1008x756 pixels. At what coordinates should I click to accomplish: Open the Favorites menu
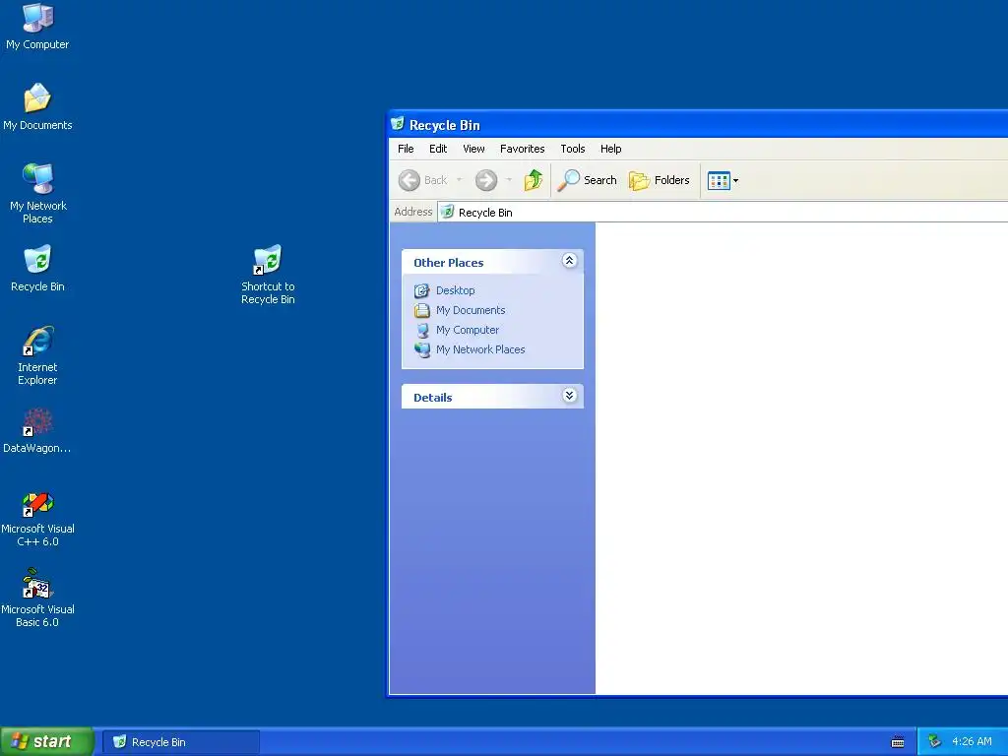tap(522, 149)
